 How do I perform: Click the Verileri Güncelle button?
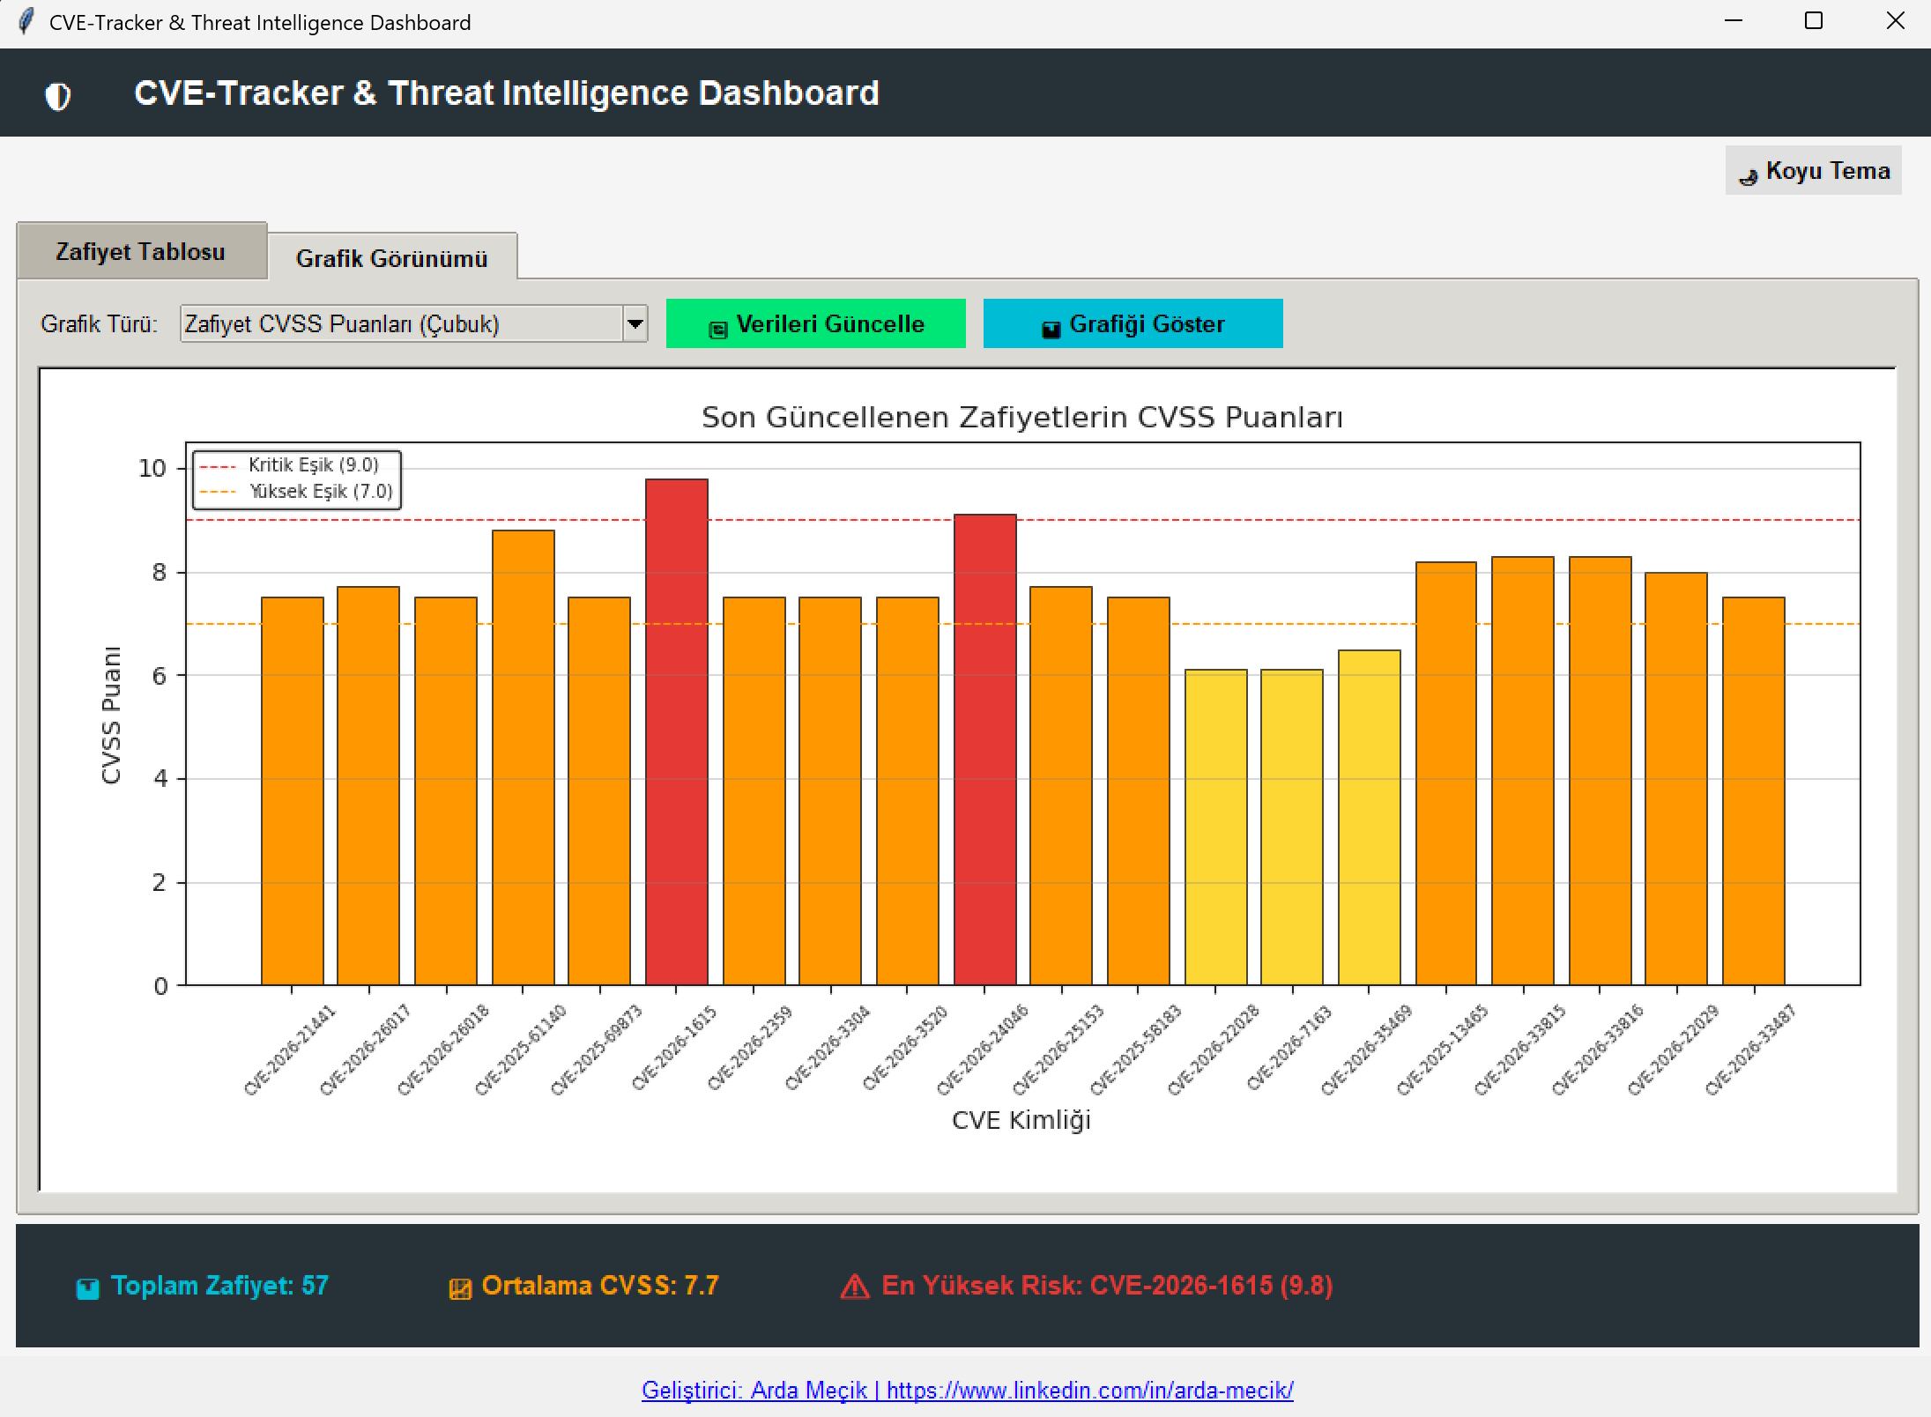(x=815, y=323)
